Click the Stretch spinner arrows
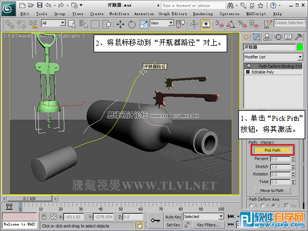 pyautogui.click(x=293, y=167)
